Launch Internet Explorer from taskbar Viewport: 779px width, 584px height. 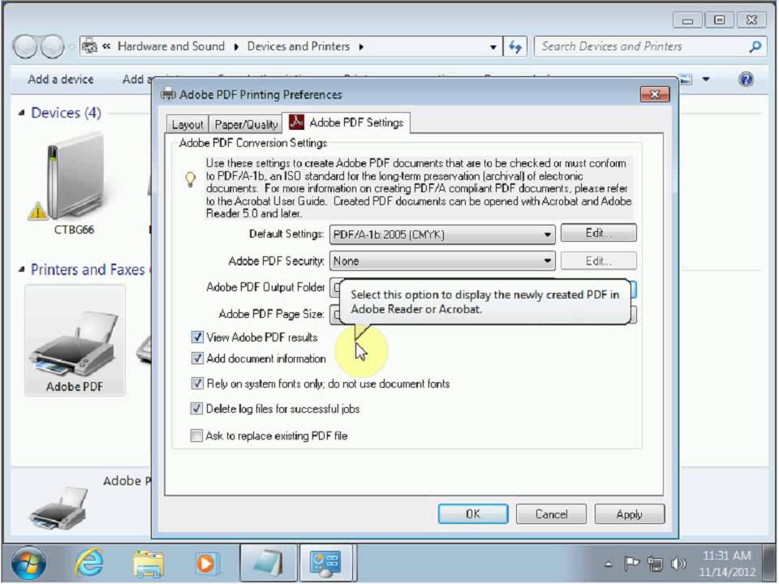click(x=89, y=563)
